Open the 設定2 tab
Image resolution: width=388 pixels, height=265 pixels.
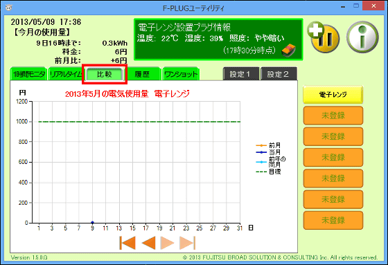(x=279, y=74)
